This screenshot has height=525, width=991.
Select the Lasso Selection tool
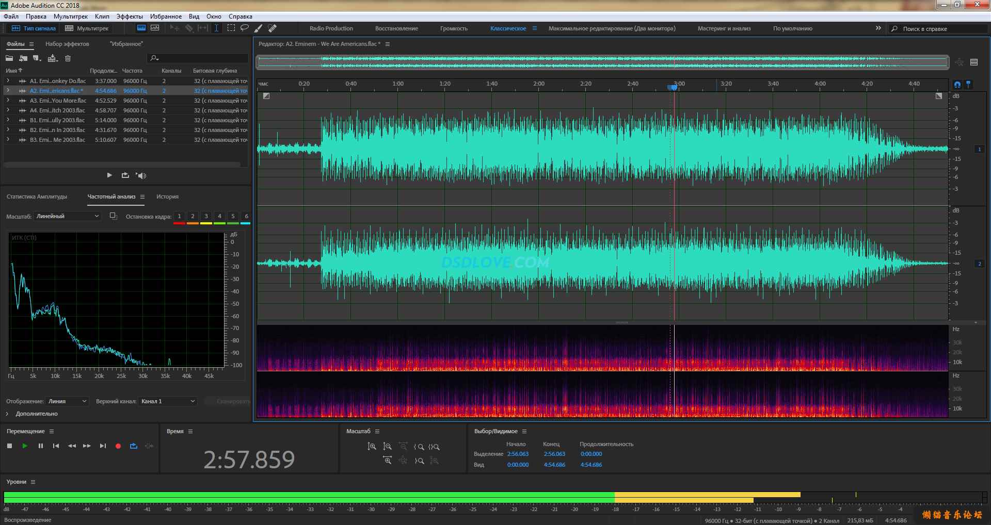[x=245, y=28]
